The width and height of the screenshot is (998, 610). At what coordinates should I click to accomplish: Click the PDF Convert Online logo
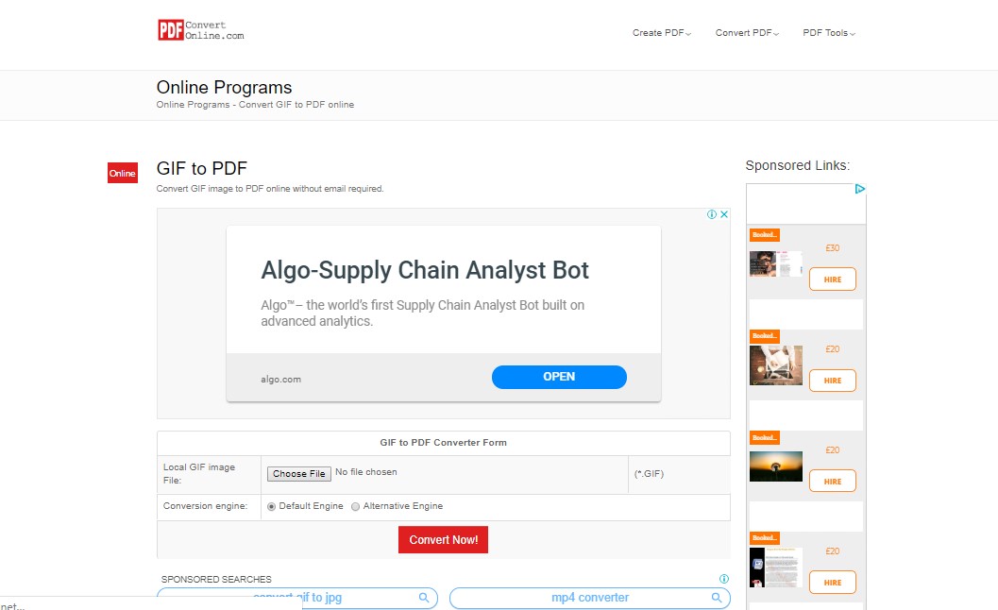pos(201,30)
